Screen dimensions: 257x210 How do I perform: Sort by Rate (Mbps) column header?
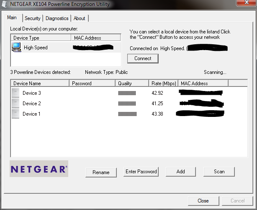(163, 83)
